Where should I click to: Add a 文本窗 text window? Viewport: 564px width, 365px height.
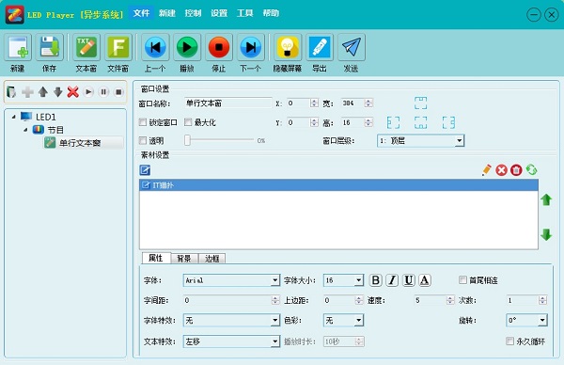click(86, 47)
